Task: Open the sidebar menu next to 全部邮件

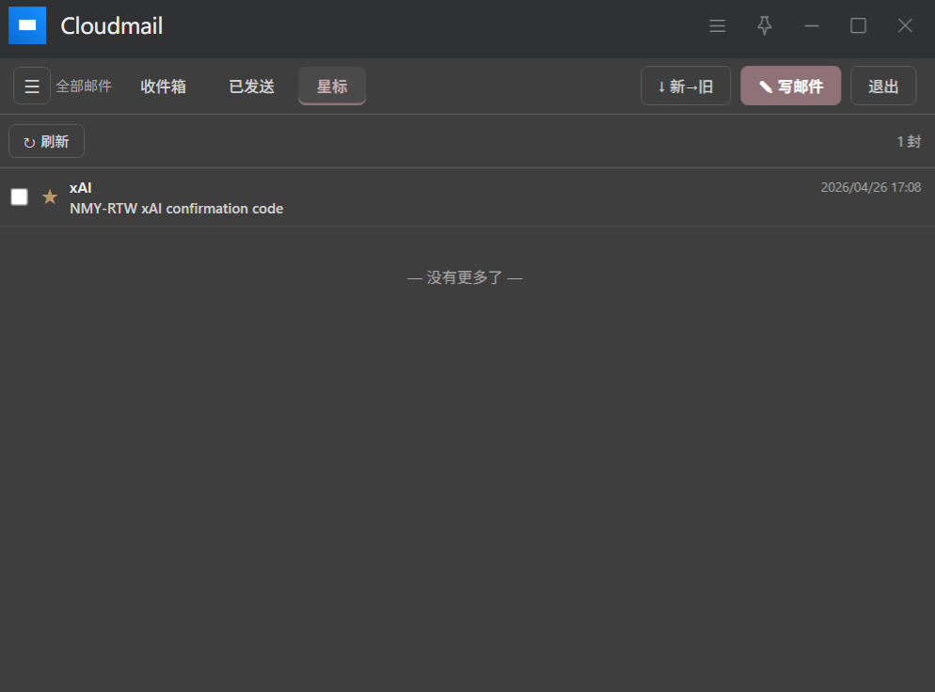Action: coord(32,86)
